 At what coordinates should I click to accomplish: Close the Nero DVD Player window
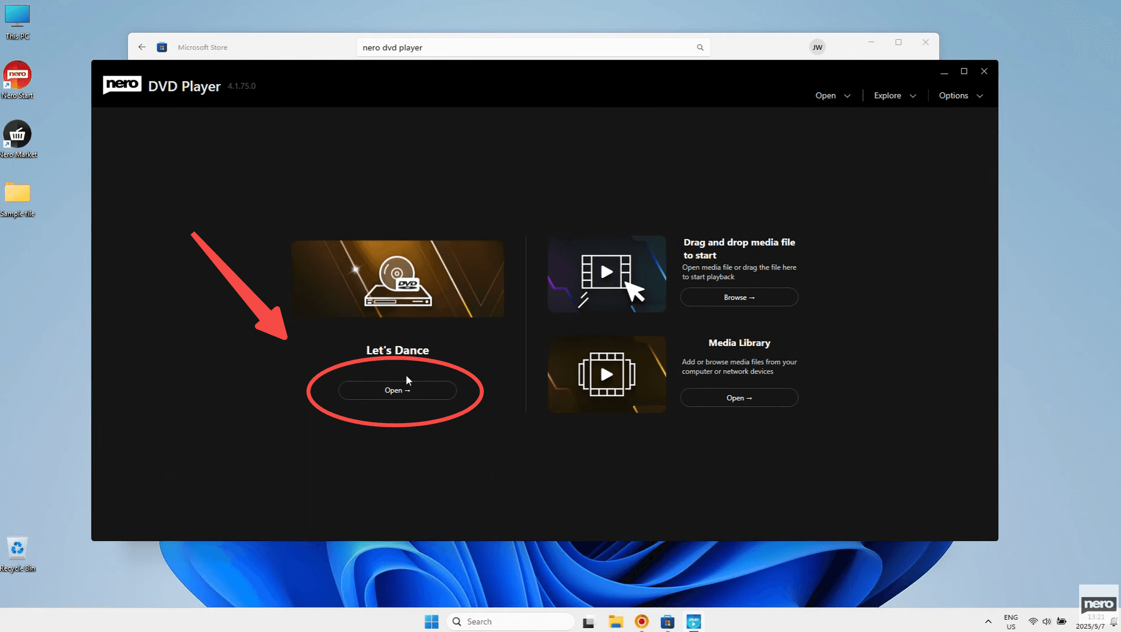(984, 71)
